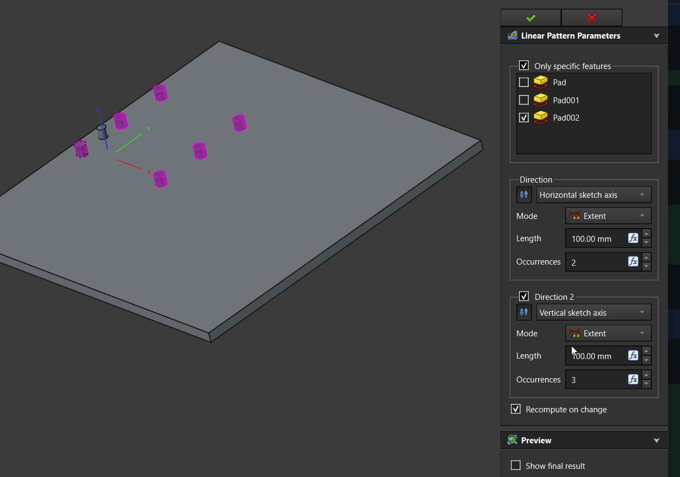The width and height of the screenshot is (680, 477).
Task: Increase Direction 2 Occurrences with up arrow
Action: tap(646, 375)
